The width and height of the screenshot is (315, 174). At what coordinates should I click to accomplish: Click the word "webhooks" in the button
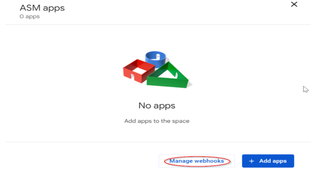[x=209, y=161]
